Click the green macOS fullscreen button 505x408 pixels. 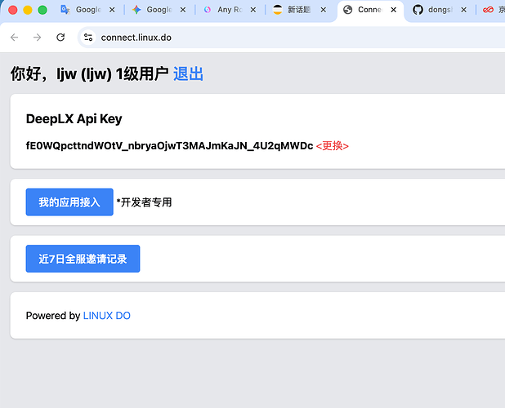click(x=42, y=10)
